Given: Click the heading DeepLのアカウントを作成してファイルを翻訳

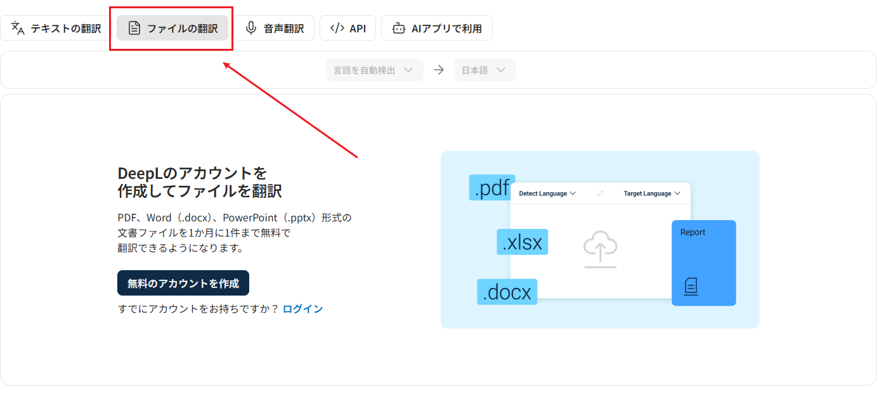Looking at the screenshot, I should point(200,182).
